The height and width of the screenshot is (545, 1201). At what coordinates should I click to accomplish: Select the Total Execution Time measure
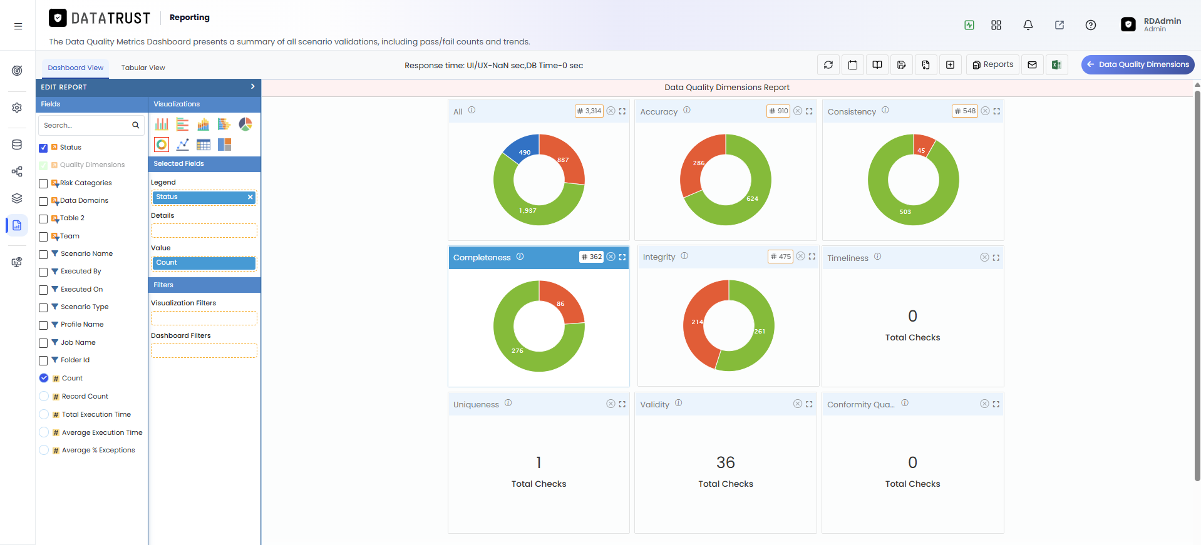[x=44, y=414]
